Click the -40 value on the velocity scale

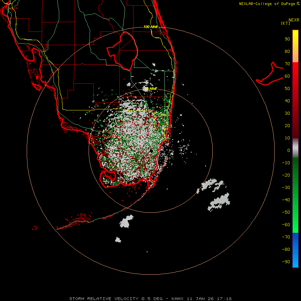pos(286,200)
